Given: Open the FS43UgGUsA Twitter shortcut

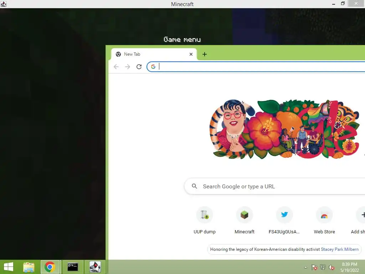Looking at the screenshot, I should pos(284,220).
